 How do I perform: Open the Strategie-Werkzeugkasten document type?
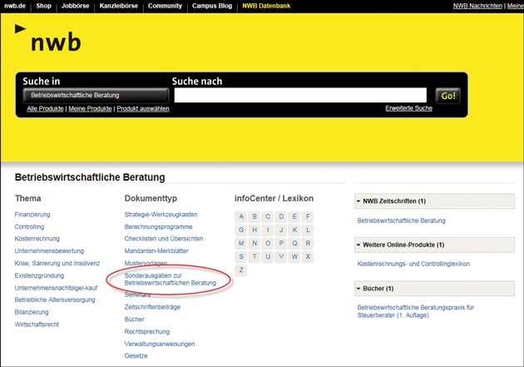(x=161, y=215)
